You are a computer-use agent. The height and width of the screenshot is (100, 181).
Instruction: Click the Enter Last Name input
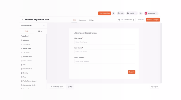(105, 52)
